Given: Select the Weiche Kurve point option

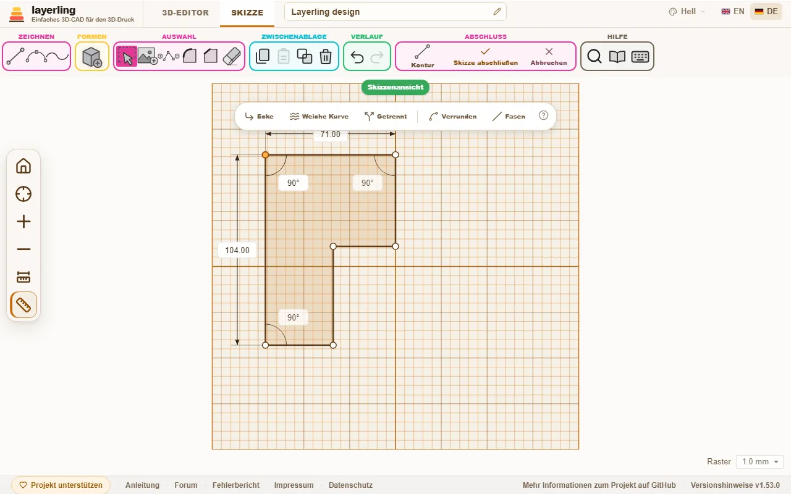Looking at the screenshot, I should [319, 116].
